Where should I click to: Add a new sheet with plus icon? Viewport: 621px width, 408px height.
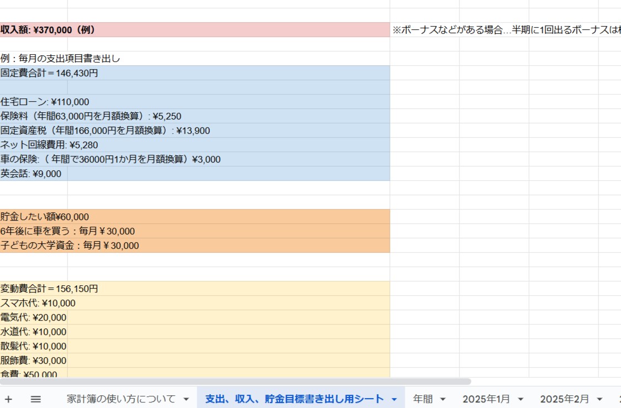[x=8, y=399]
